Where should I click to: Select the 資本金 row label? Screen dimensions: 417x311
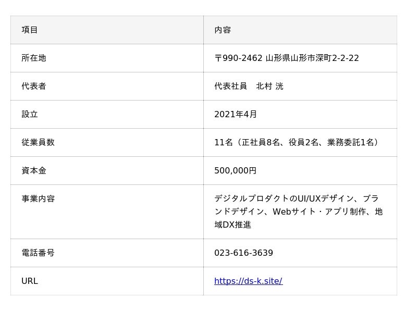34,171
